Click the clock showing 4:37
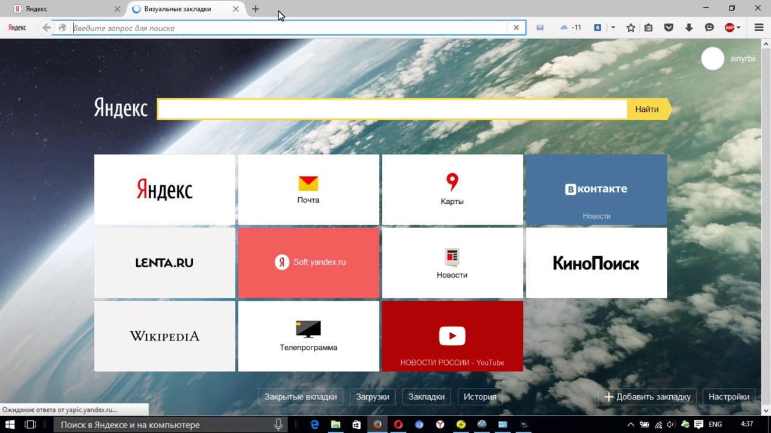This screenshot has width=771, height=433. point(747,425)
